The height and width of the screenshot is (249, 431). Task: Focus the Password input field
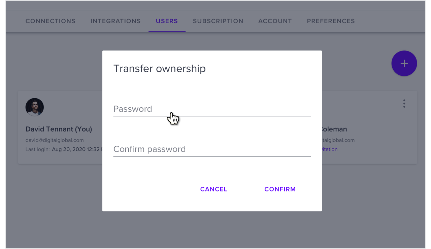[212, 109]
